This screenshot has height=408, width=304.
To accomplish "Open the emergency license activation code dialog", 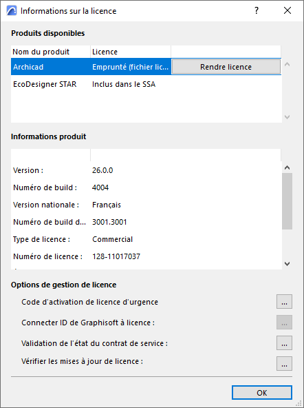I will pos(284,302).
